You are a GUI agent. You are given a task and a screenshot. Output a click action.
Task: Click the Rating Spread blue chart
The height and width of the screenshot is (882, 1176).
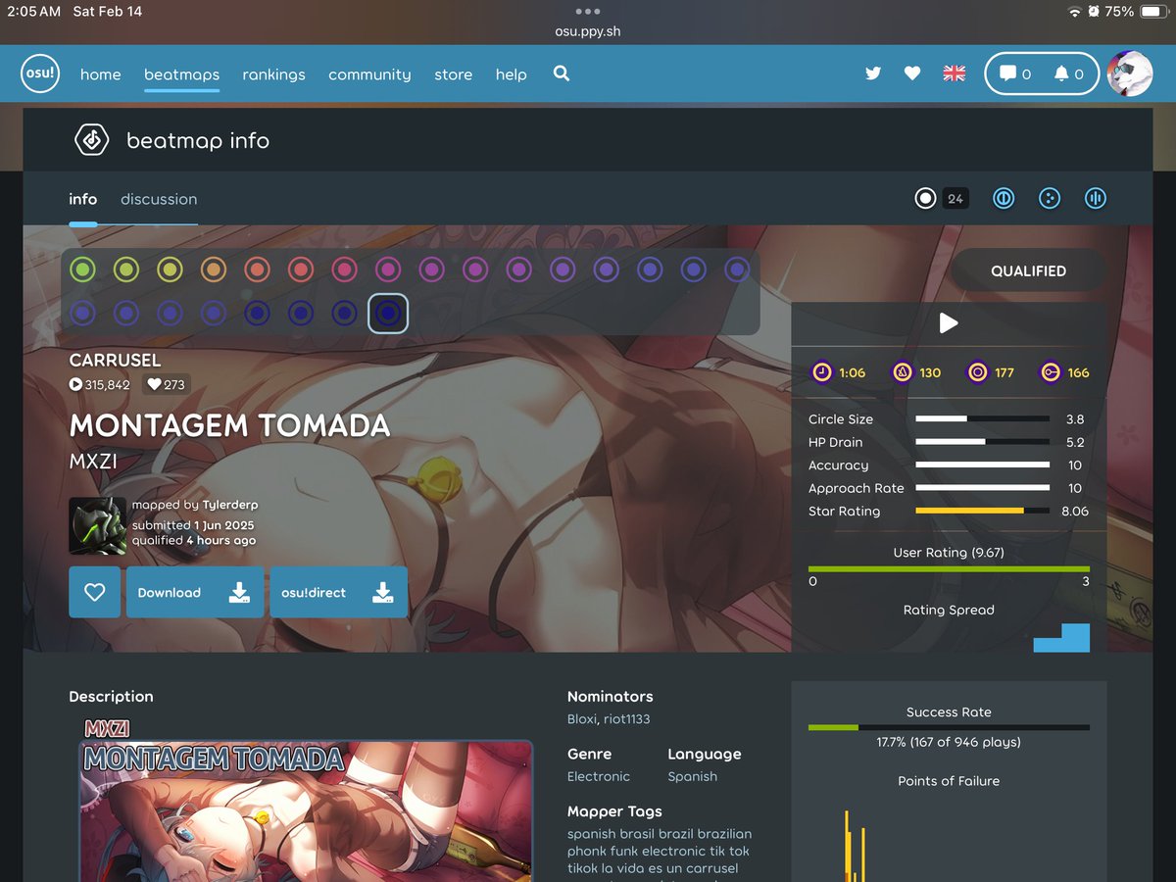[1061, 638]
